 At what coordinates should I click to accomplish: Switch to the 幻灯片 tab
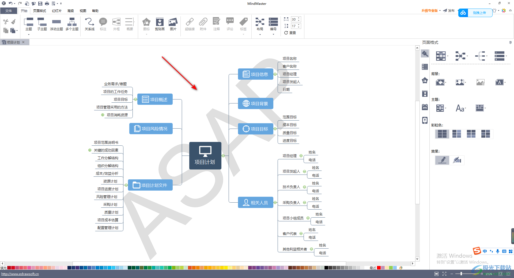tap(57, 11)
